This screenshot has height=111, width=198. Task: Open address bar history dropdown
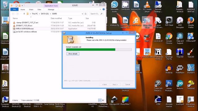click(82, 14)
